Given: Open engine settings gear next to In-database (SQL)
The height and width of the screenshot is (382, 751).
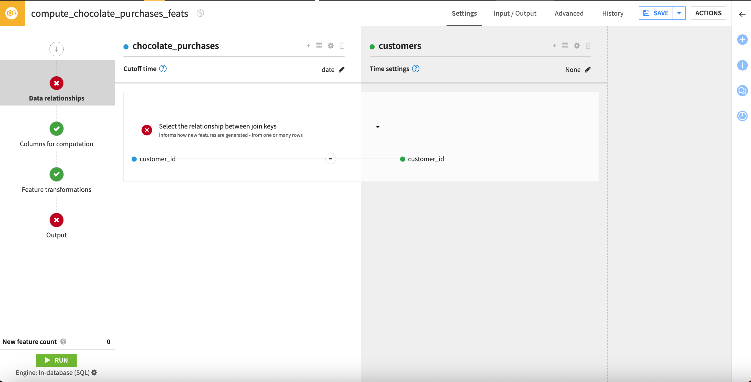Looking at the screenshot, I should [x=94, y=372].
